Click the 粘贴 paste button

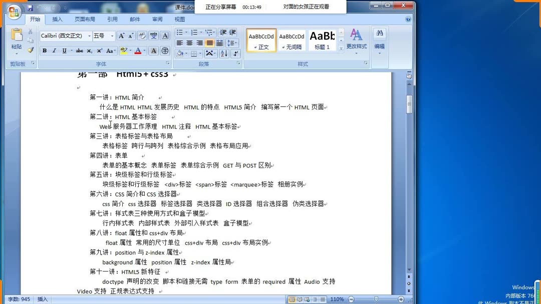pyautogui.click(x=16, y=40)
